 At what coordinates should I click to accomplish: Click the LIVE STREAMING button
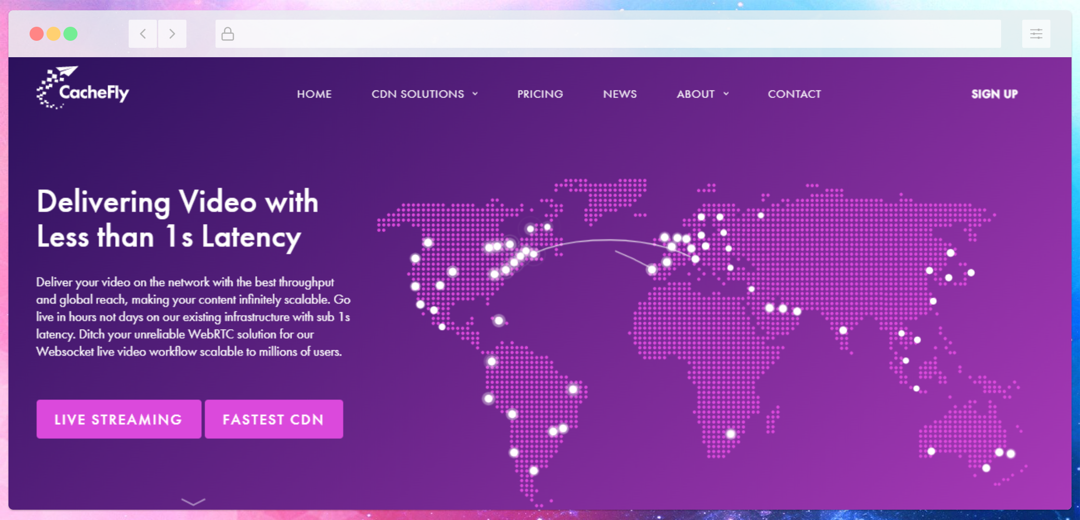119,419
